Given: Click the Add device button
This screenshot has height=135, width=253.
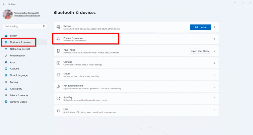Looking at the screenshot, I should click(200, 27).
